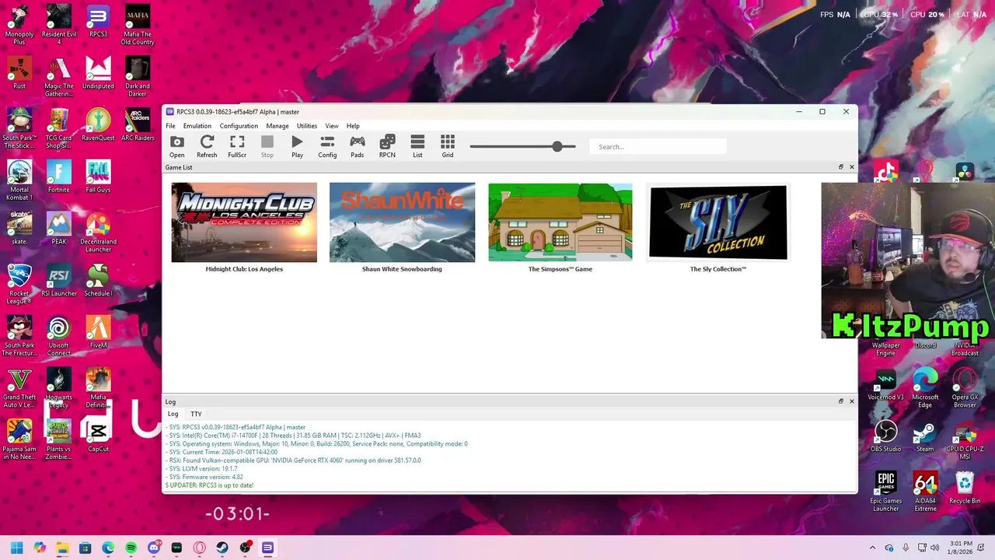Open the Voicemod V3 desktop icon
995x560 pixels.
click(x=885, y=384)
